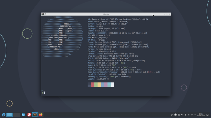Image resolution: width=211 pixels, height=118 pixels.
Task: Open the Fedora application launcher
Action: pos(4,115)
